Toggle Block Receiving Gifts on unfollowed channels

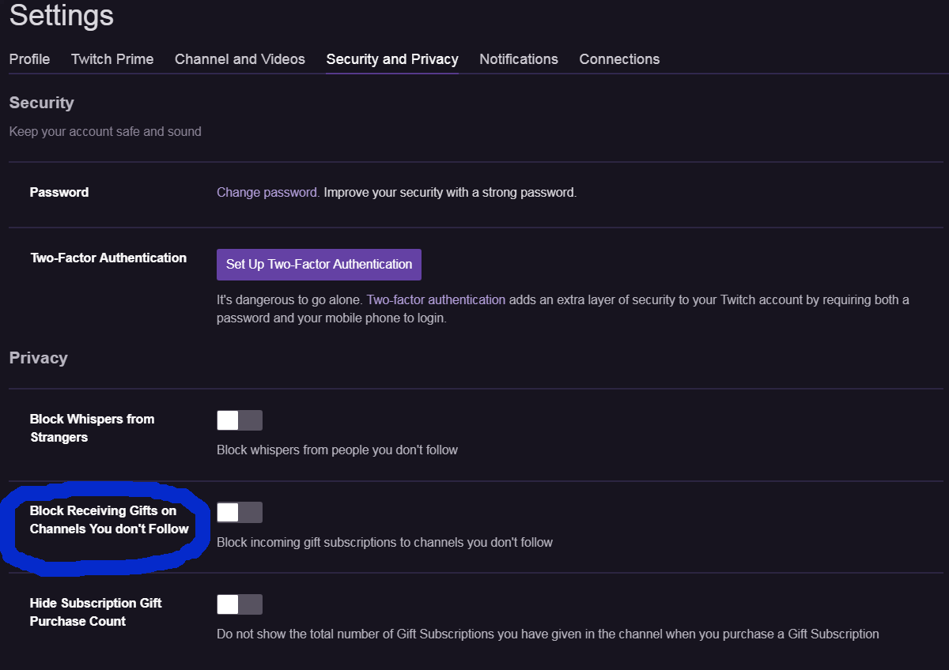pyautogui.click(x=240, y=513)
